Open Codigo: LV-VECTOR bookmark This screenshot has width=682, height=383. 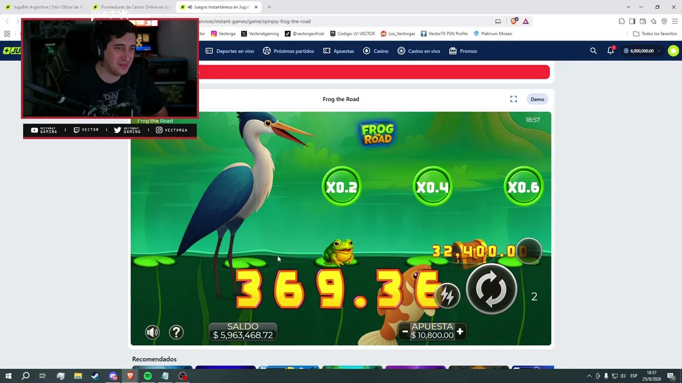coord(352,34)
